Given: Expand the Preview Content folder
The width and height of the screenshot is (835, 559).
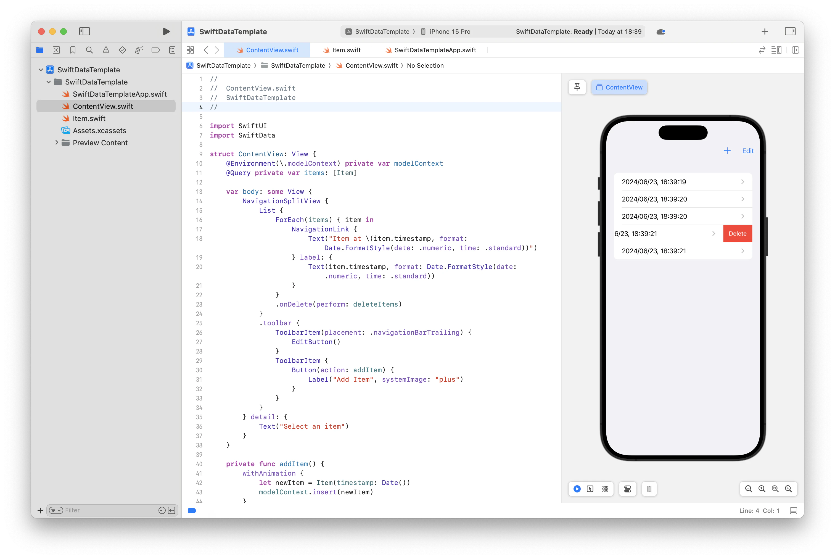Looking at the screenshot, I should [57, 143].
